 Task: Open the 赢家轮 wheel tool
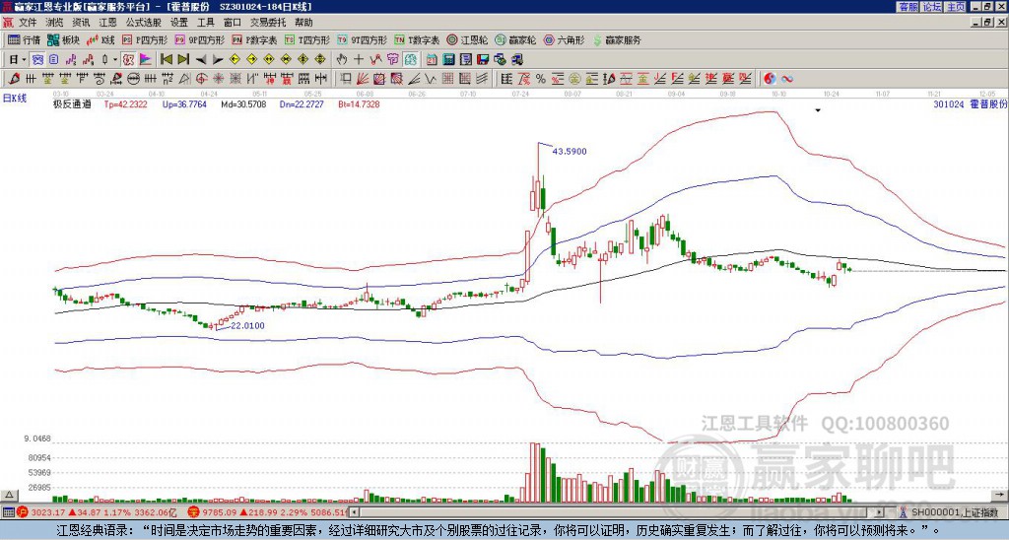[515, 39]
